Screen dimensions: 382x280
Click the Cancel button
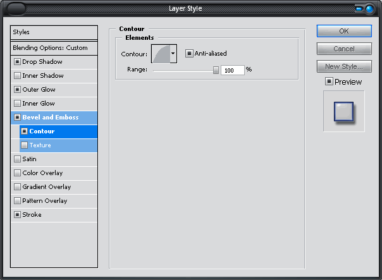coord(343,49)
